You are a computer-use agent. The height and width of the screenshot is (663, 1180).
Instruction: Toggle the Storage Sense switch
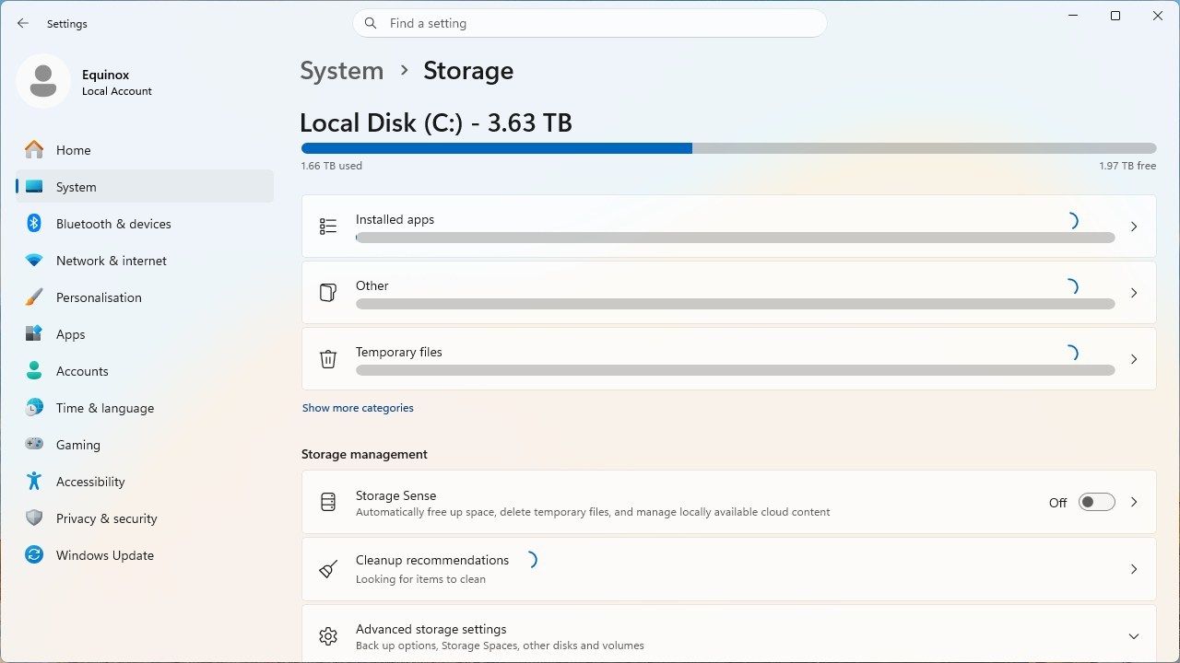[x=1097, y=502]
